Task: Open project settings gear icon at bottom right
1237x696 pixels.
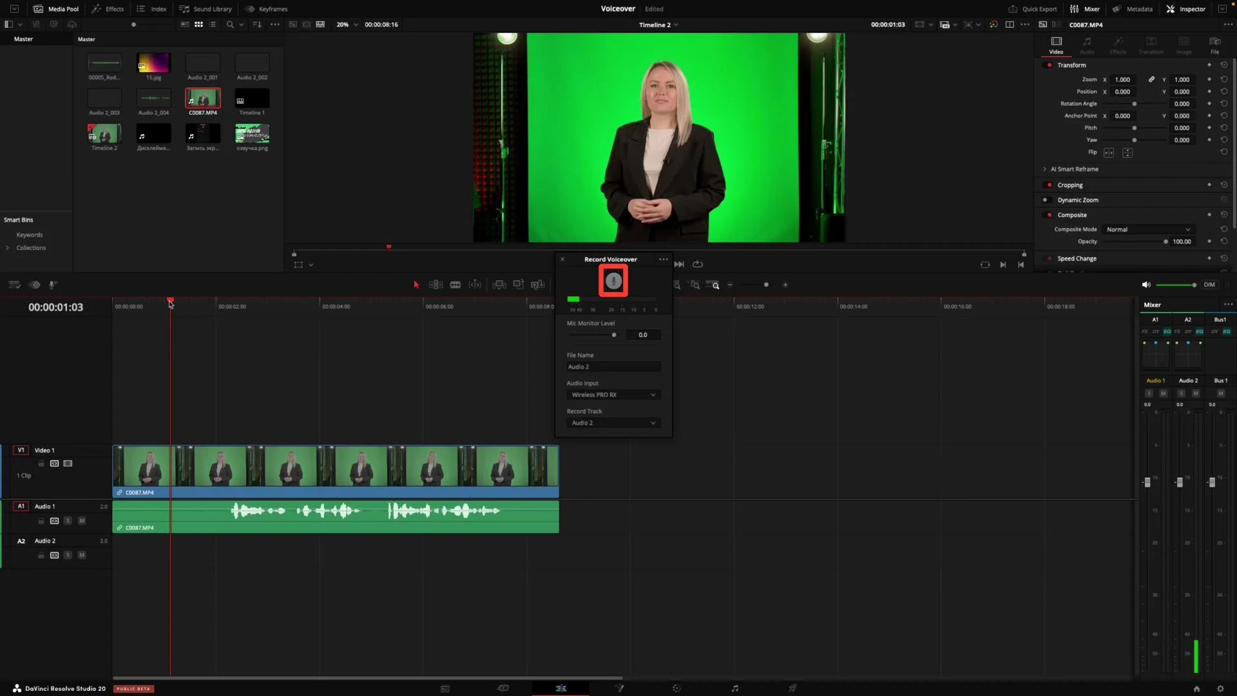Action: 1220,688
